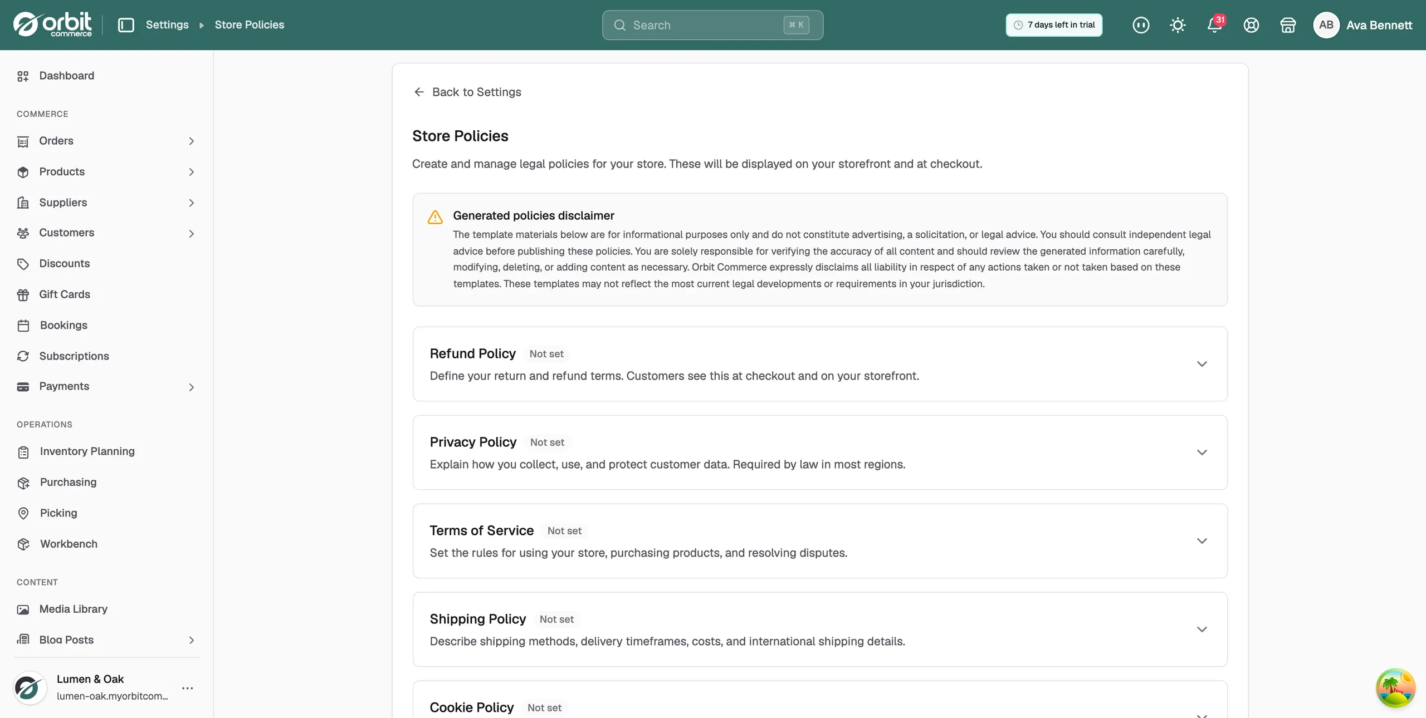Click the Dashboard icon in sidebar

coord(23,76)
